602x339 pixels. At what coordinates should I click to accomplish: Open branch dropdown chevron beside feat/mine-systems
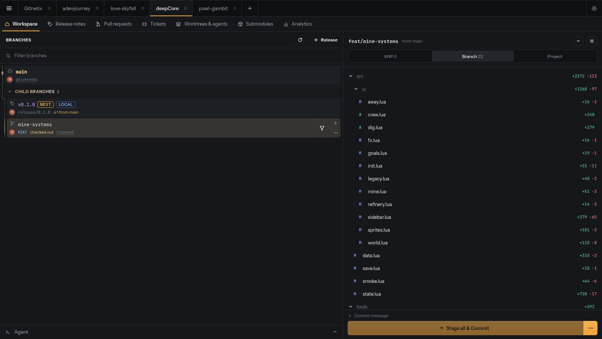(578, 41)
